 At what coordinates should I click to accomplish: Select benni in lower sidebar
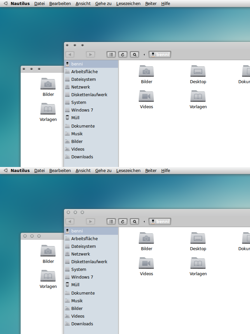point(91,231)
